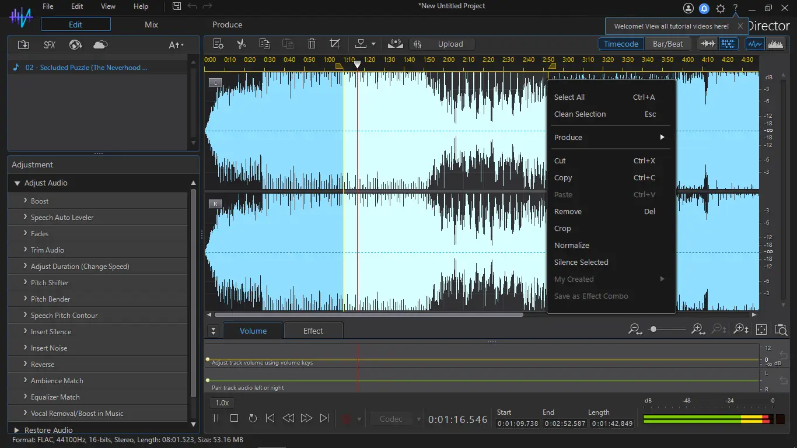
Task: Click the Crop icon in toolbar
Action: pyautogui.click(x=335, y=44)
